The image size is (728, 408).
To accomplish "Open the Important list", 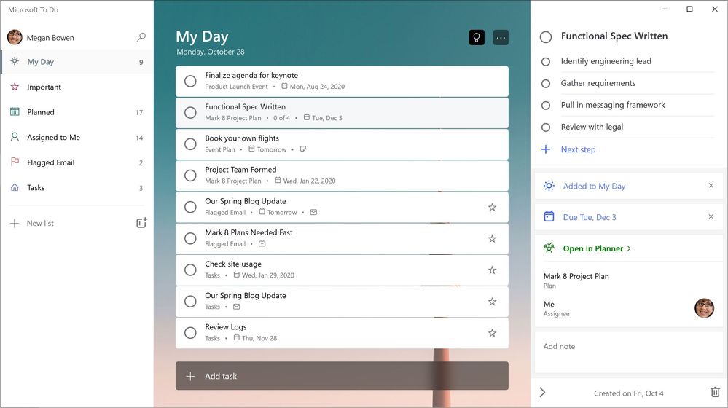I will (x=77, y=87).
